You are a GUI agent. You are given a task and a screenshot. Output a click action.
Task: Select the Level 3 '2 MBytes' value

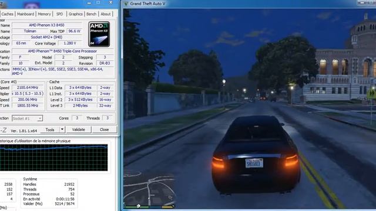click(x=80, y=105)
